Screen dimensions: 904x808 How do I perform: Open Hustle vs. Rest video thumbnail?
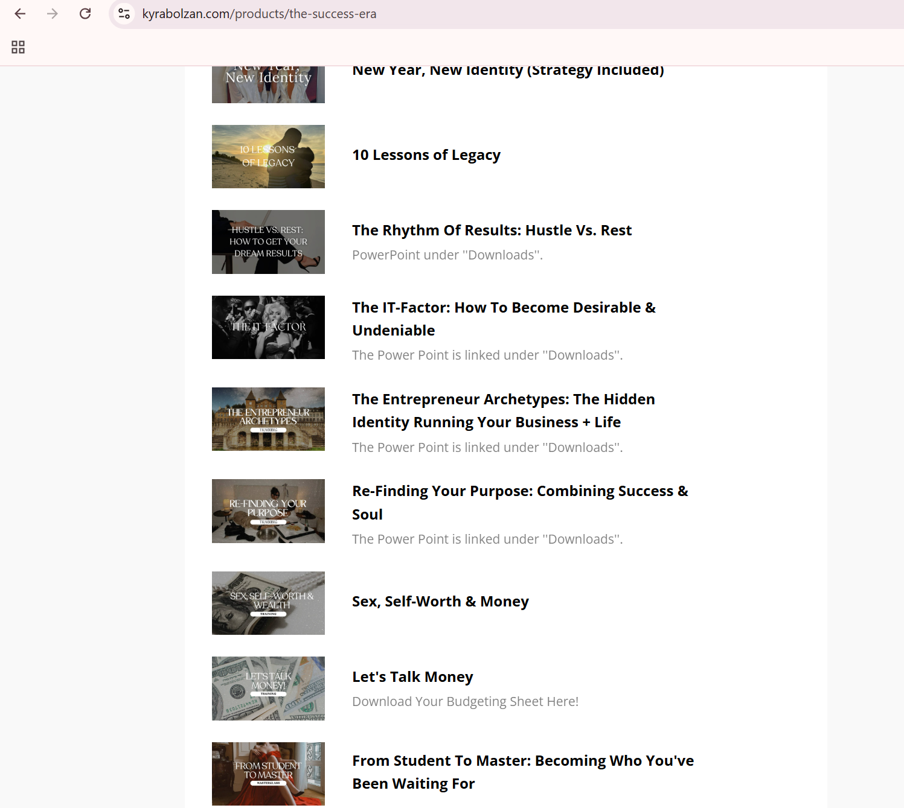point(268,241)
